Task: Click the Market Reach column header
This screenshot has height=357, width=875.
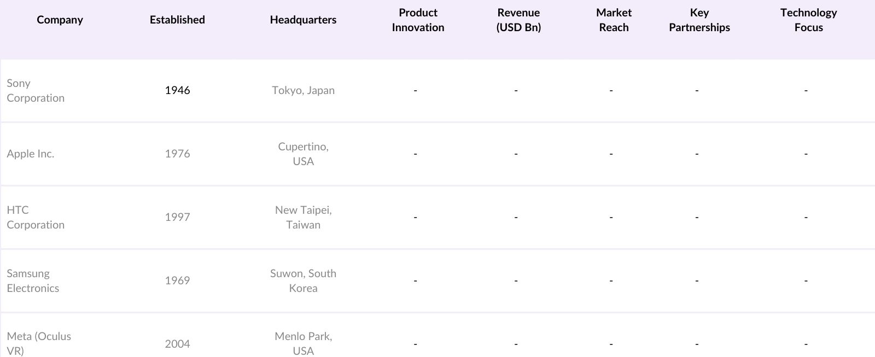Action: pos(614,20)
